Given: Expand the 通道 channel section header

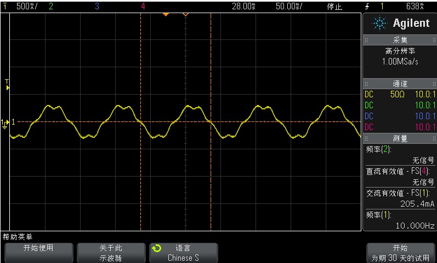Looking at the screenshot, I should click(x=400, y=84).
